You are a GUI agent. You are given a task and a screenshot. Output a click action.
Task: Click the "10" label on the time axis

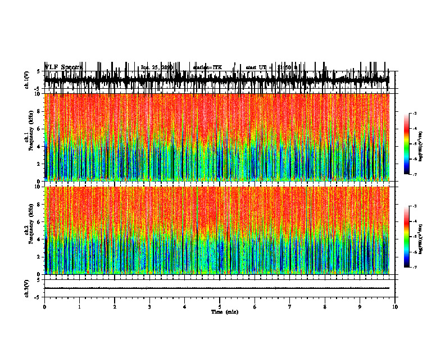point(395,307)
